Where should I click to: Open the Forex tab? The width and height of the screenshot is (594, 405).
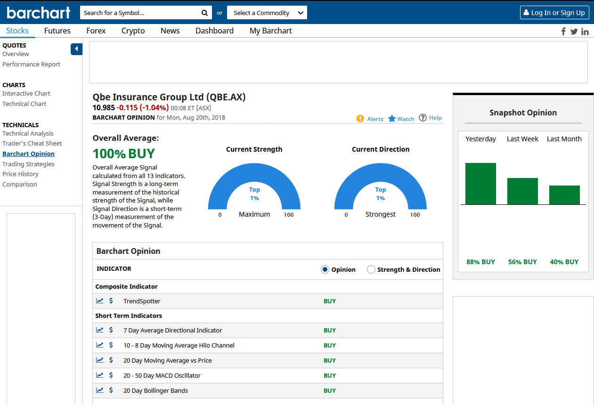(x=96, y=31)
